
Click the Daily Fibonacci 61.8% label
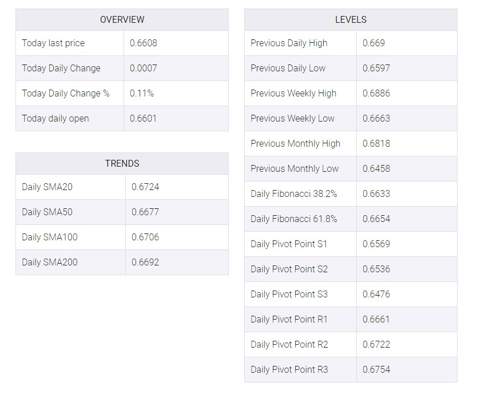pos(294,219)
